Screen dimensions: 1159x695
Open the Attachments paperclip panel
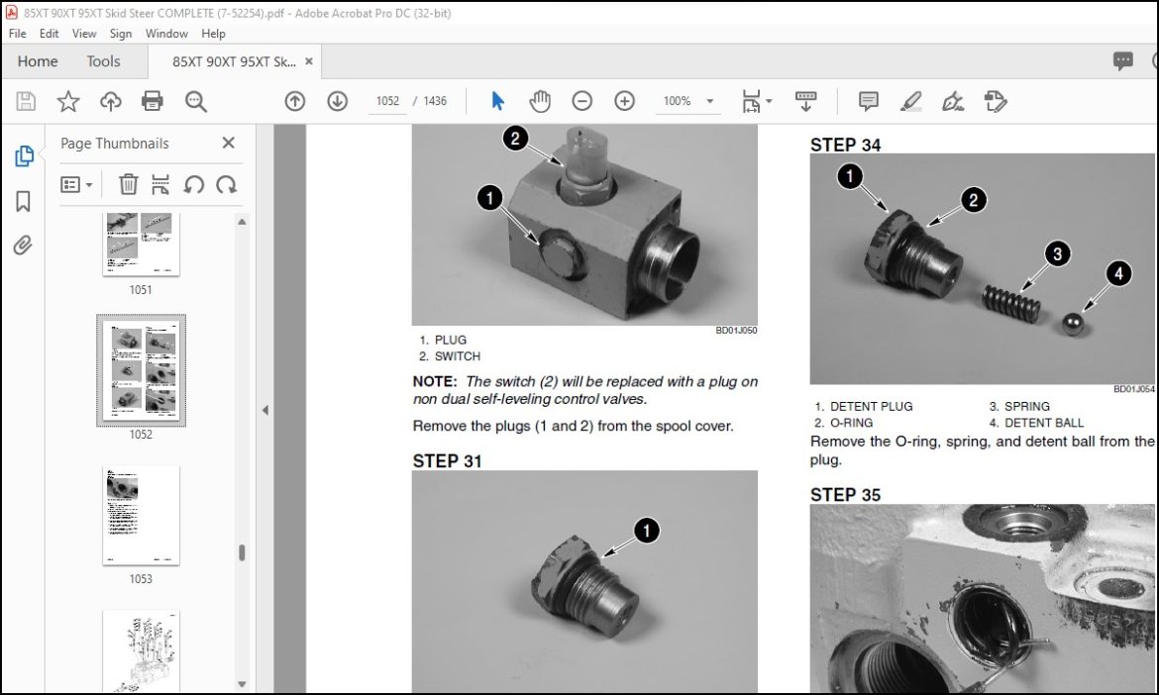(x=23, y=246)
